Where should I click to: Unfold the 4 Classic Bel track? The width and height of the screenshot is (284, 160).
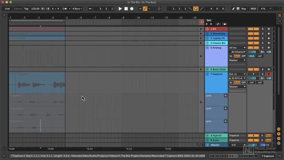[x=207, y=43]
